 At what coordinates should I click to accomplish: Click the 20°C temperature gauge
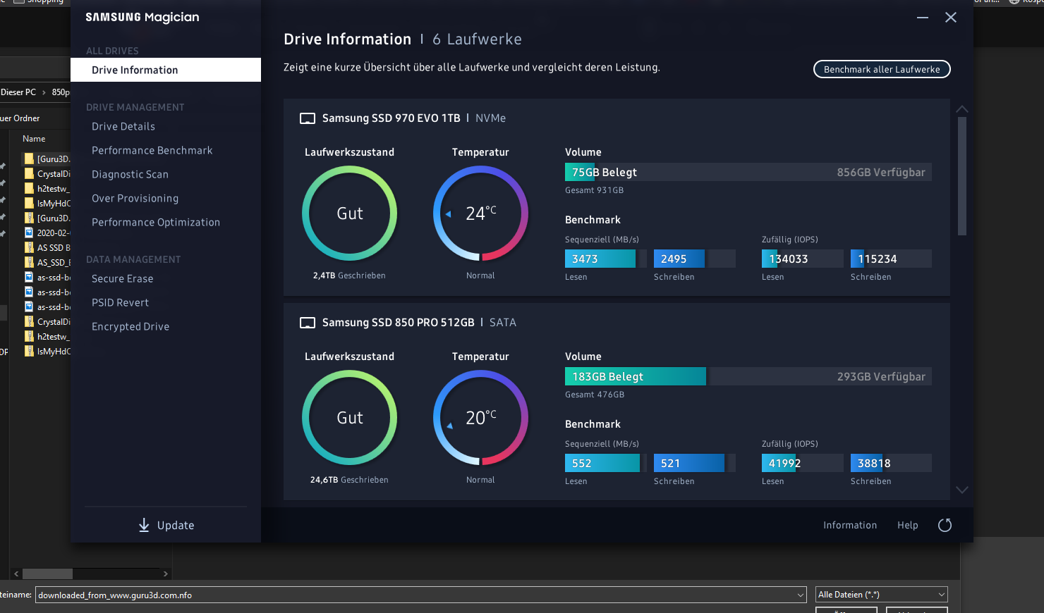click(480, 418)
